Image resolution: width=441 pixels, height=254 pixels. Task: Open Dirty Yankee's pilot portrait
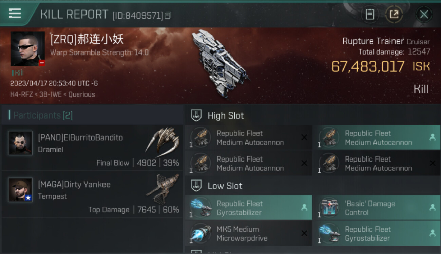coord(20,190)
